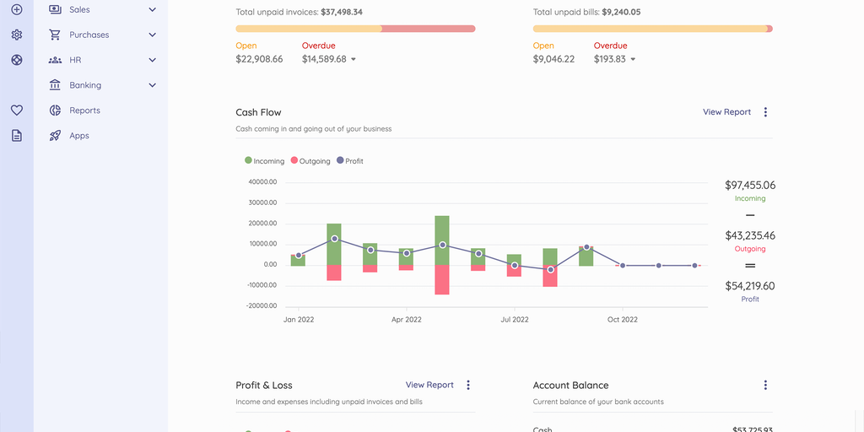Toggle Outgoing series in chart legend

pyautogui.click(x=310, y=160)
